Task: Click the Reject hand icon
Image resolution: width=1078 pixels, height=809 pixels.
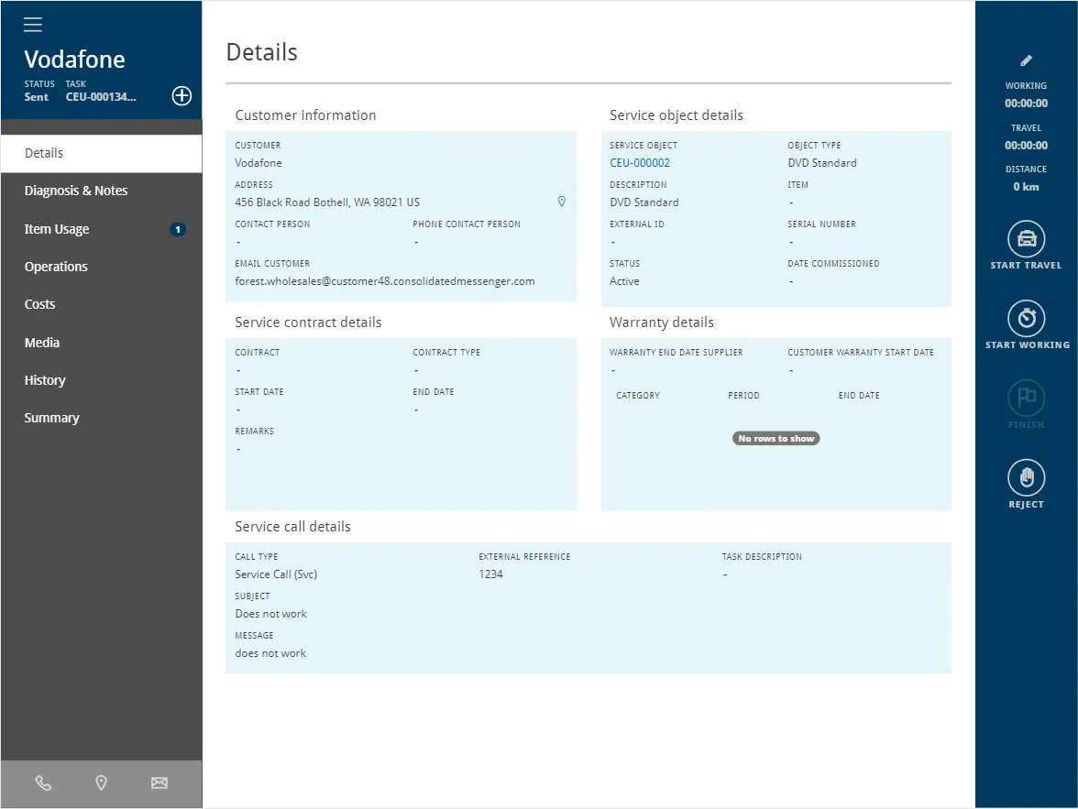Action: pyautogui.click(x=1026, y=477)
